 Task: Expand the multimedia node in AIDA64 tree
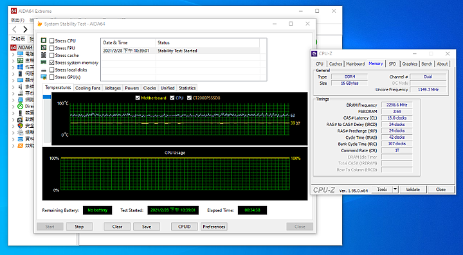pyautogui.click(x=13, y=87)
